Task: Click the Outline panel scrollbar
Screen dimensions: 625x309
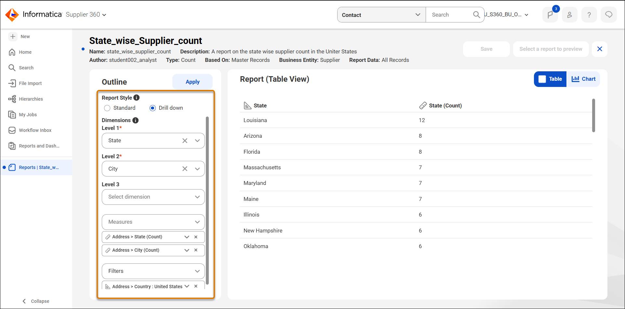Action: (x=207, y=200)
